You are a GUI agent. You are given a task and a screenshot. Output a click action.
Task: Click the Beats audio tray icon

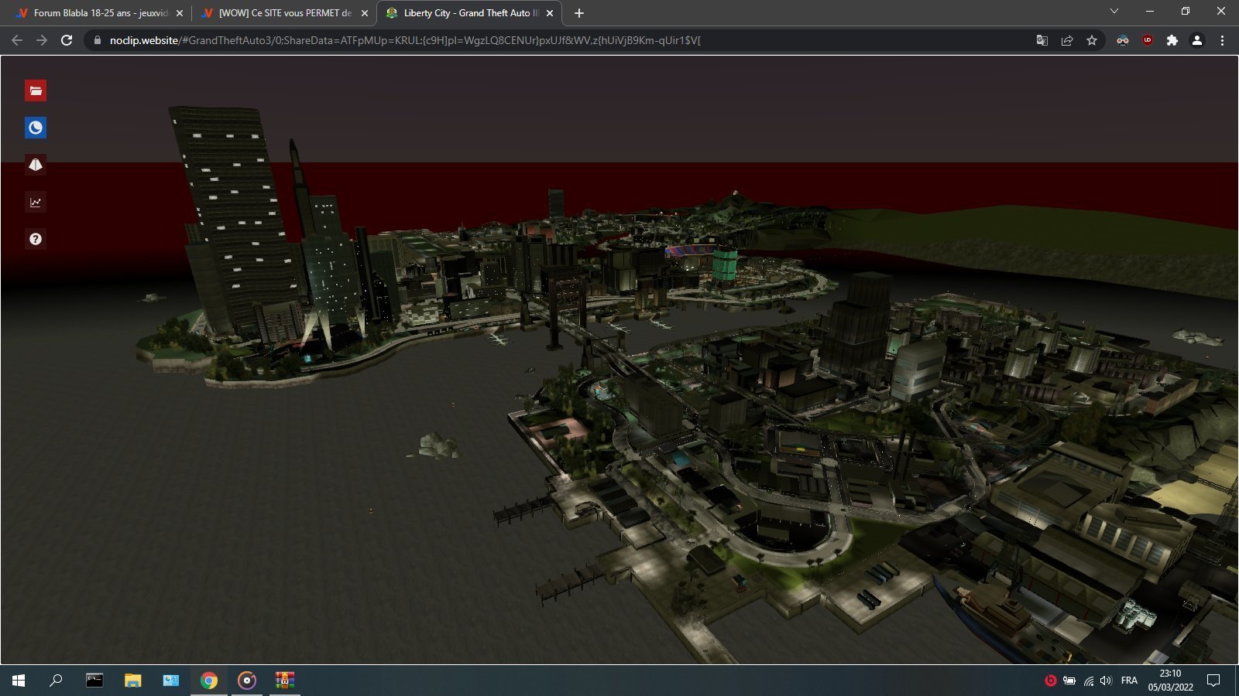1050,681
